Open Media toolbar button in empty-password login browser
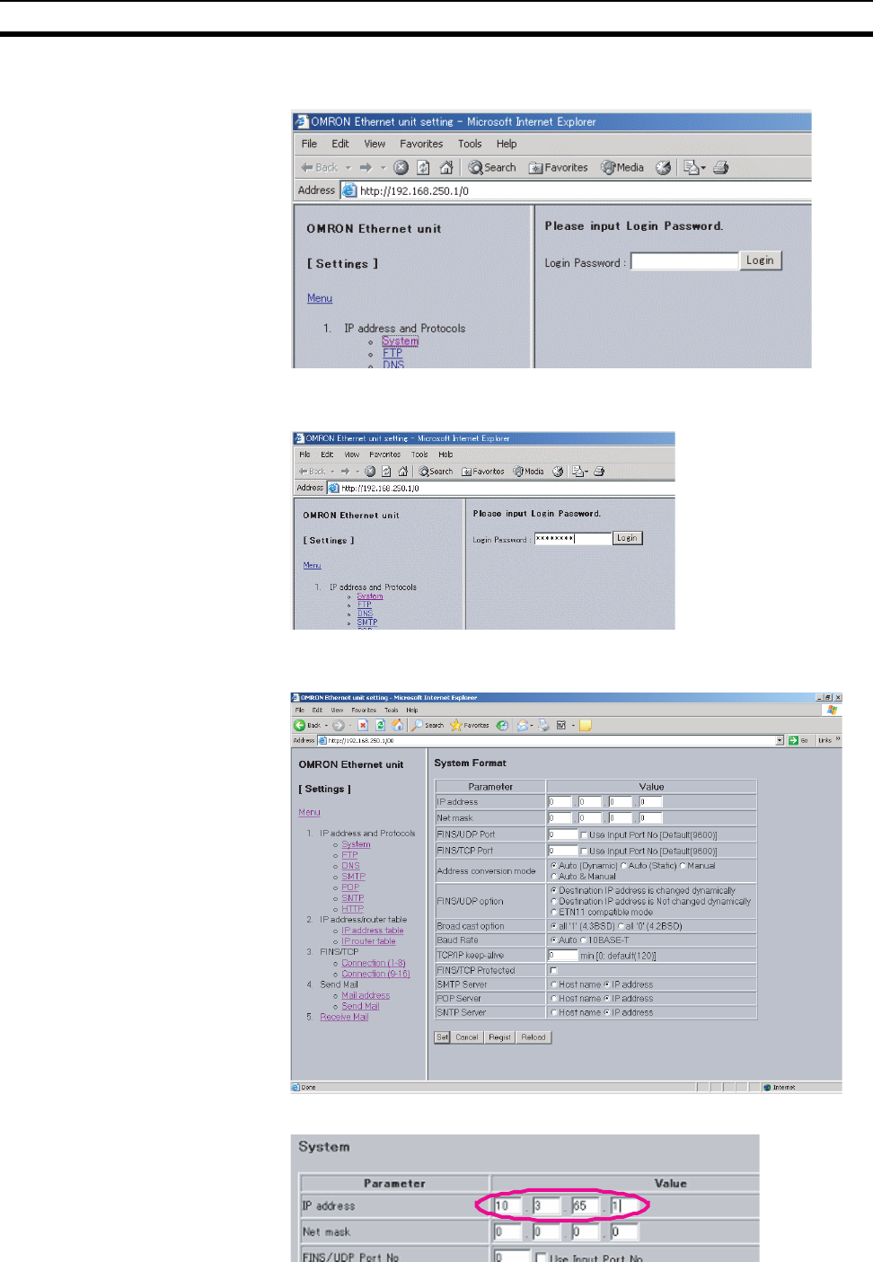 point(622,167)
